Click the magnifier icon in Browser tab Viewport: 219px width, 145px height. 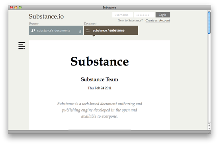pos(33,30)
